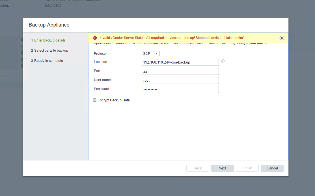Focus the Location input field
315x196 pixels.
tap(180, 62)
